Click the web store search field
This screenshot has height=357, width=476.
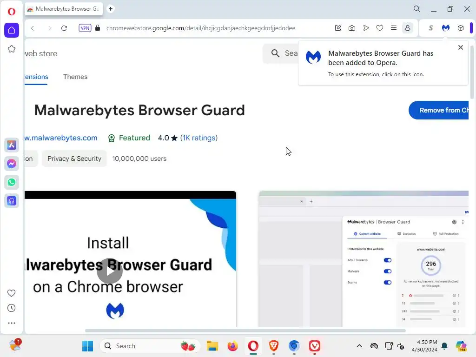click(281, 53)
